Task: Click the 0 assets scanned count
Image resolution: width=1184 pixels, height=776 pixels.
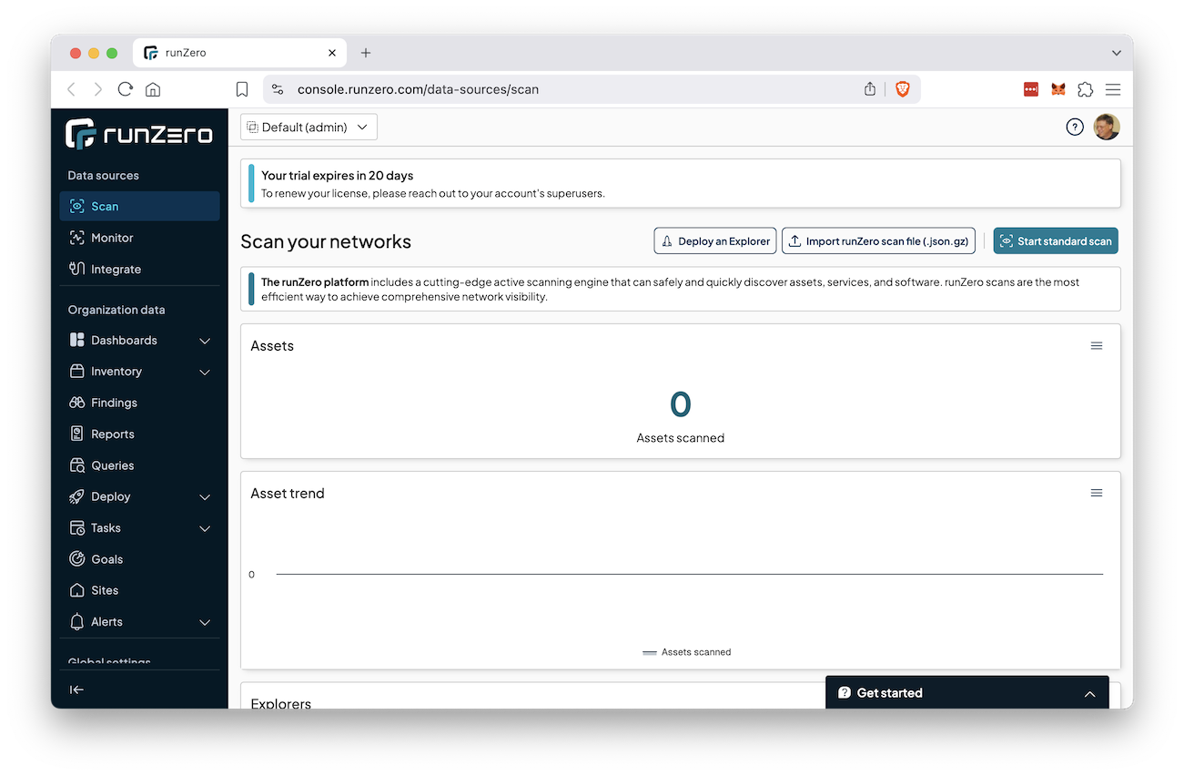Action: tap(681, 403)
